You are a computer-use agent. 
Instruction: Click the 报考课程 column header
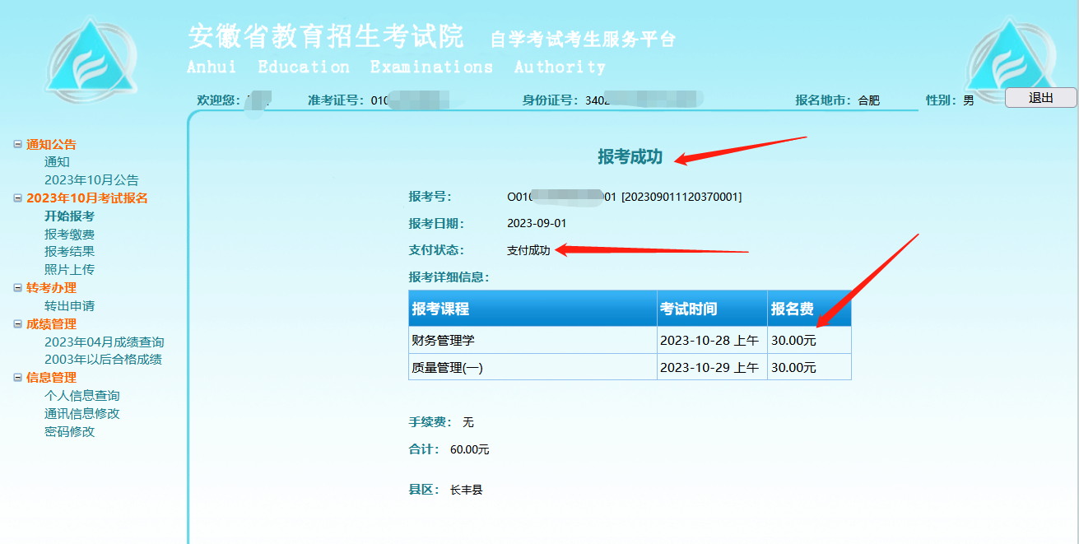coord(533,309)
